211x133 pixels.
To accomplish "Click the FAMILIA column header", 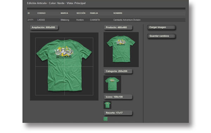I will click(94, 13).
